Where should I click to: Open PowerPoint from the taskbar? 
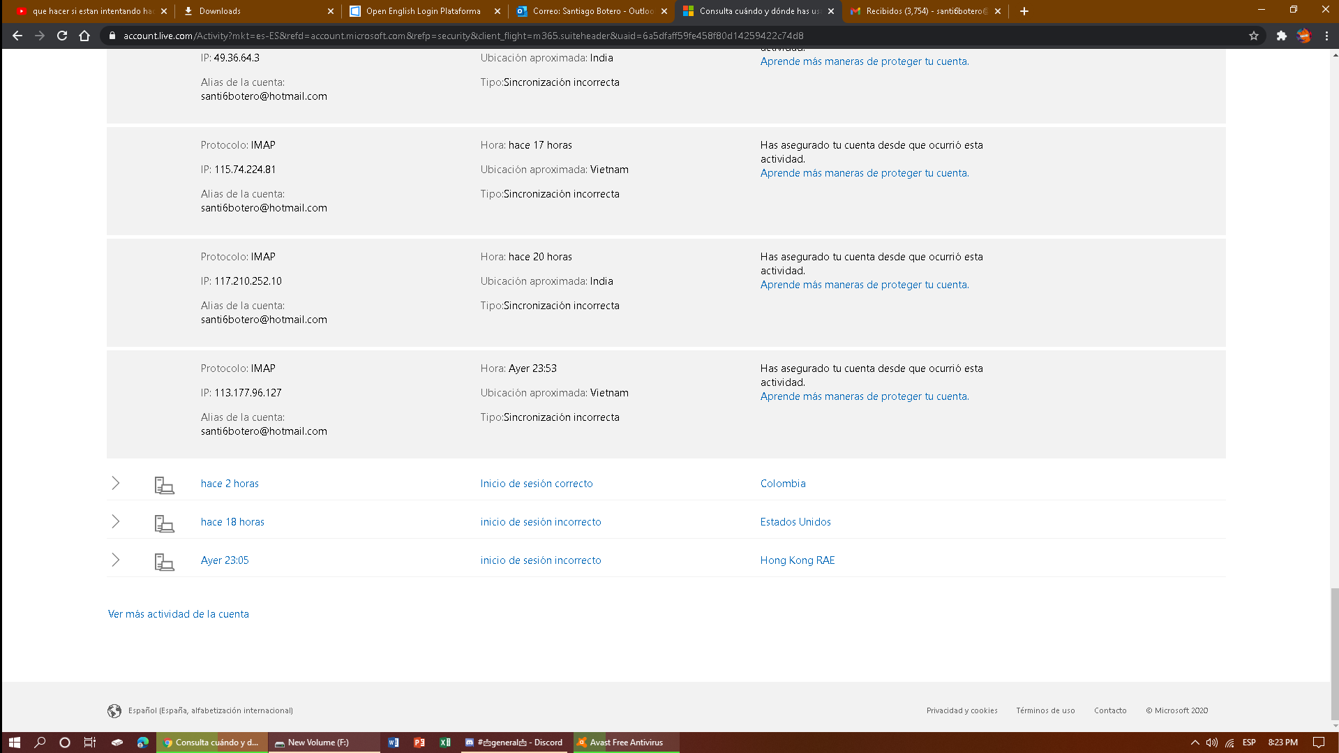419,743
